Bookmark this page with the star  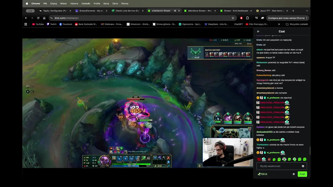tap(233, 18)
